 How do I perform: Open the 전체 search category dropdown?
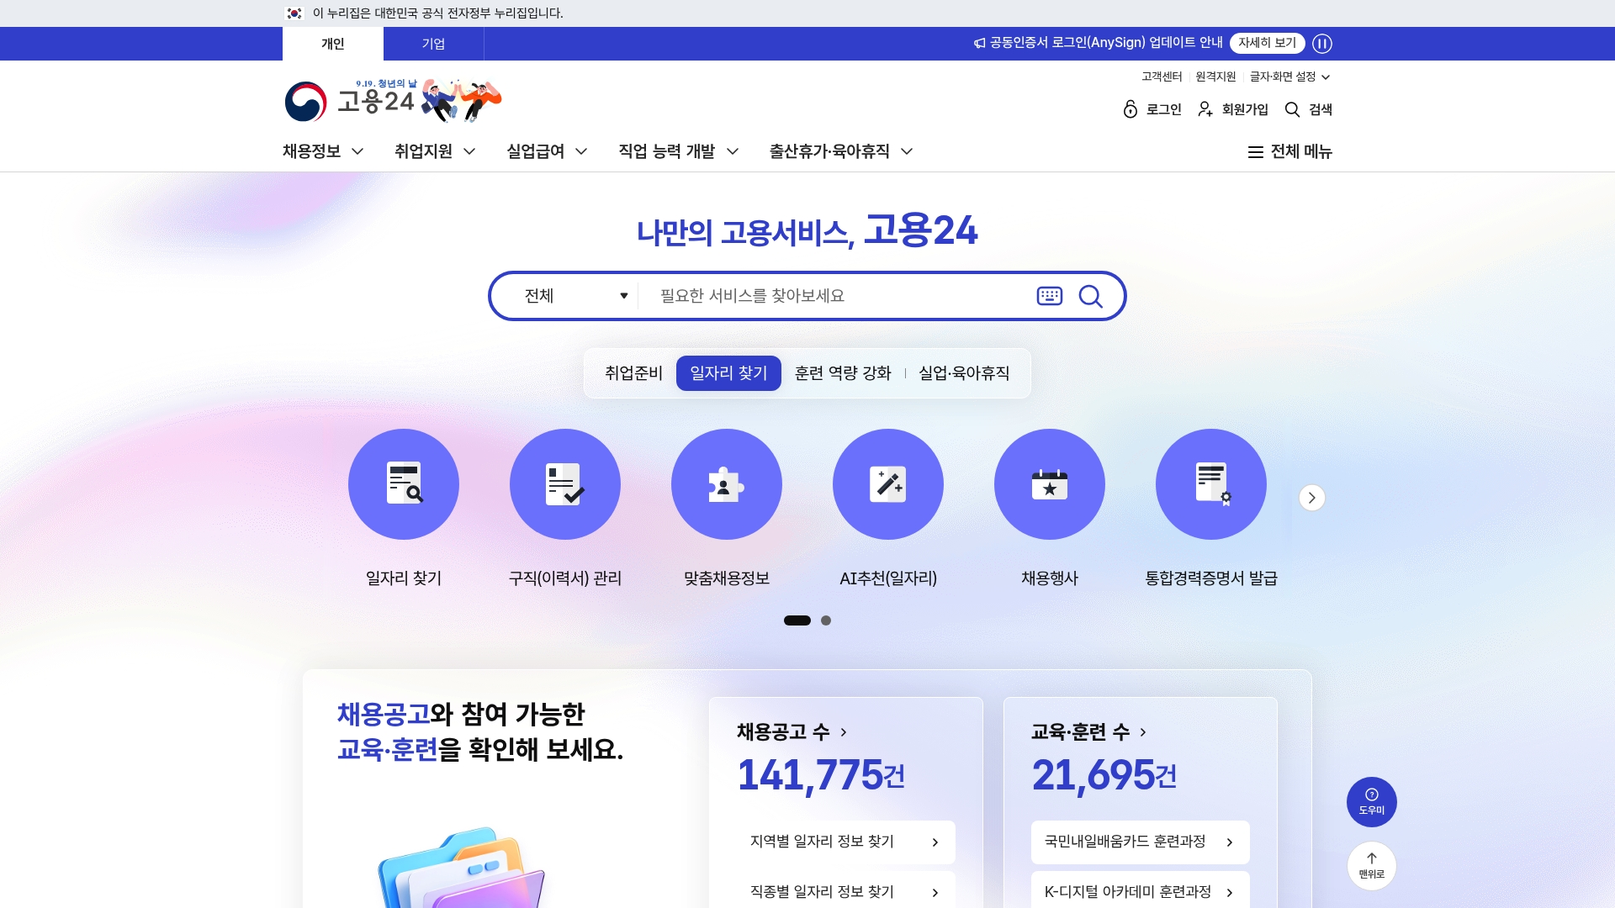click(576, 296)
